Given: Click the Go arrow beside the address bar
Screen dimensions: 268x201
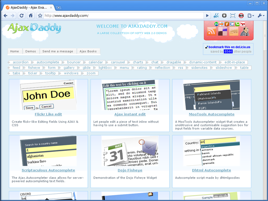Looking at the screenshot, I should [x=207, y=16].
